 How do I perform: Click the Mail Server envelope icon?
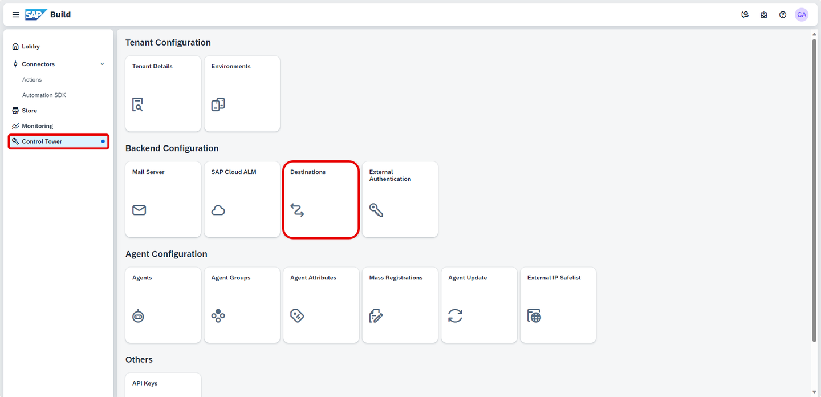139,210
